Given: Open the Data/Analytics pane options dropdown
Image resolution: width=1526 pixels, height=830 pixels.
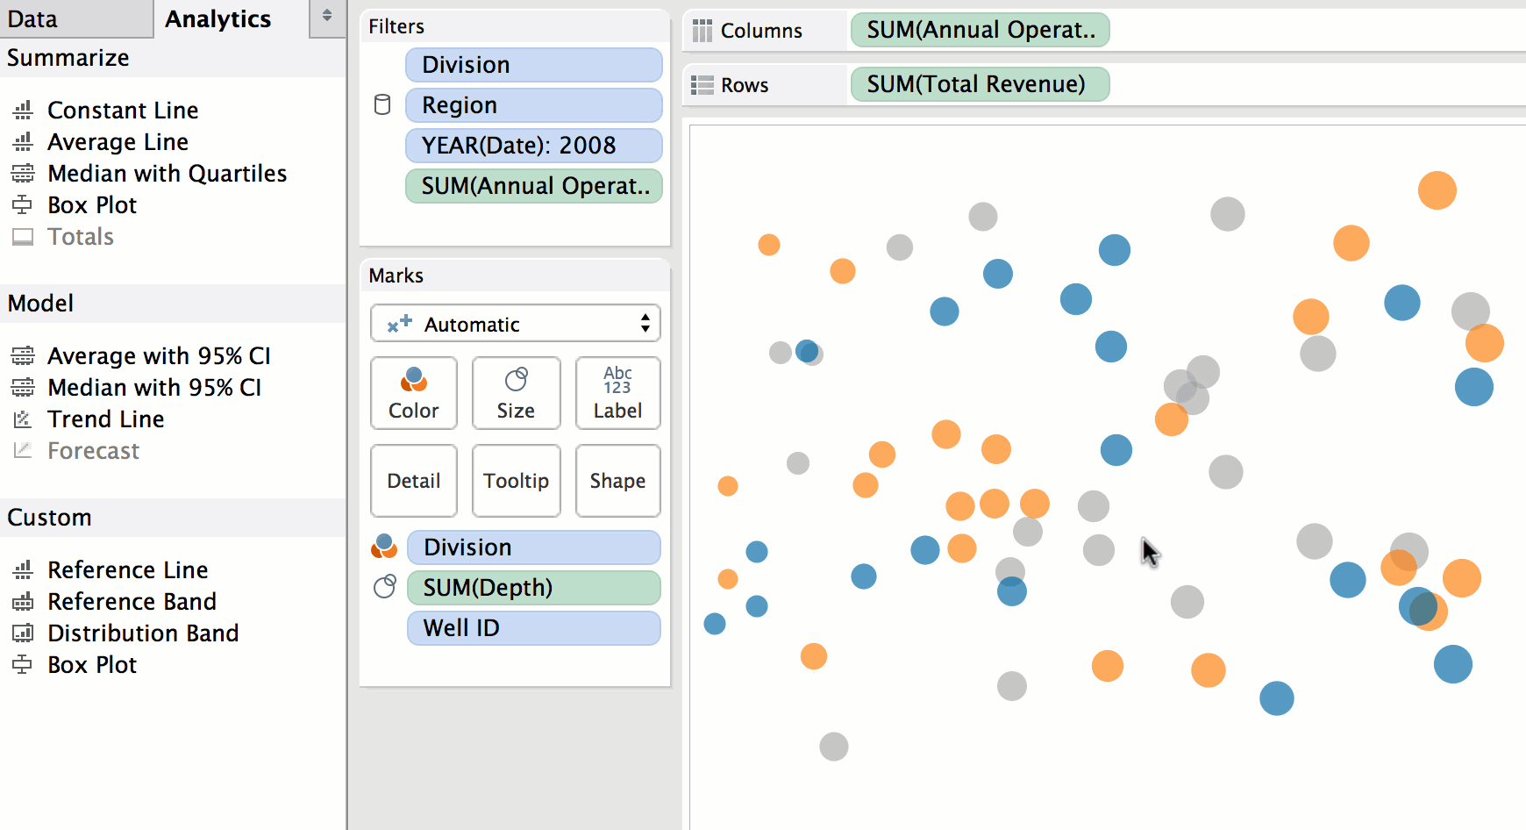Looking at the screenshot, I should tap(327, 16).
